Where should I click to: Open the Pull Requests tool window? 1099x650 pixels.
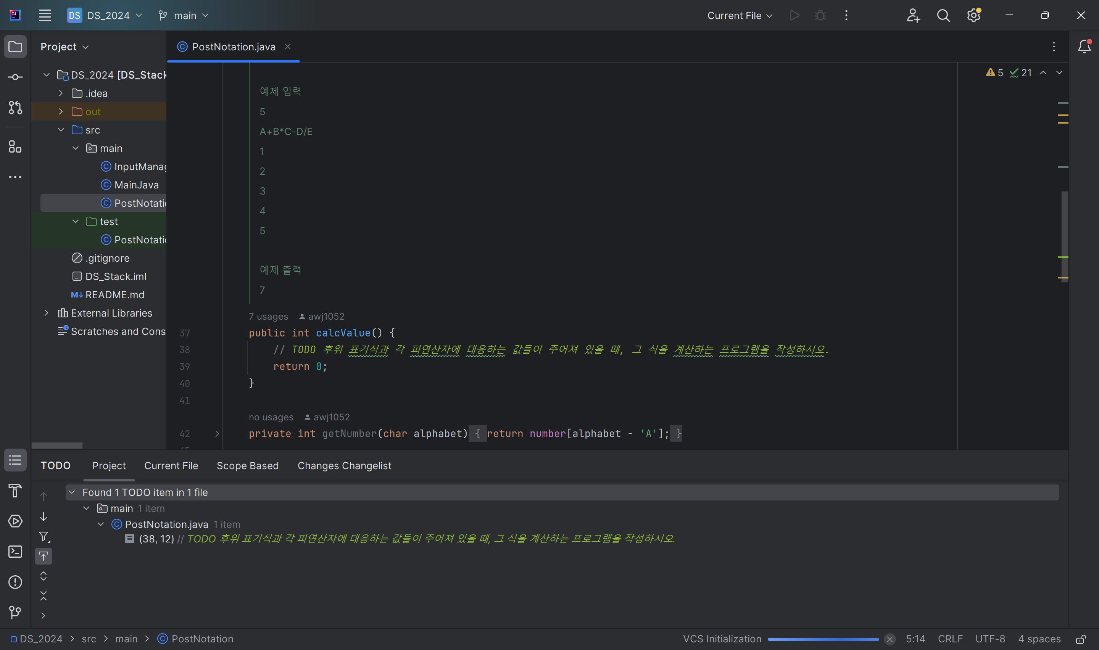(15, 108)
